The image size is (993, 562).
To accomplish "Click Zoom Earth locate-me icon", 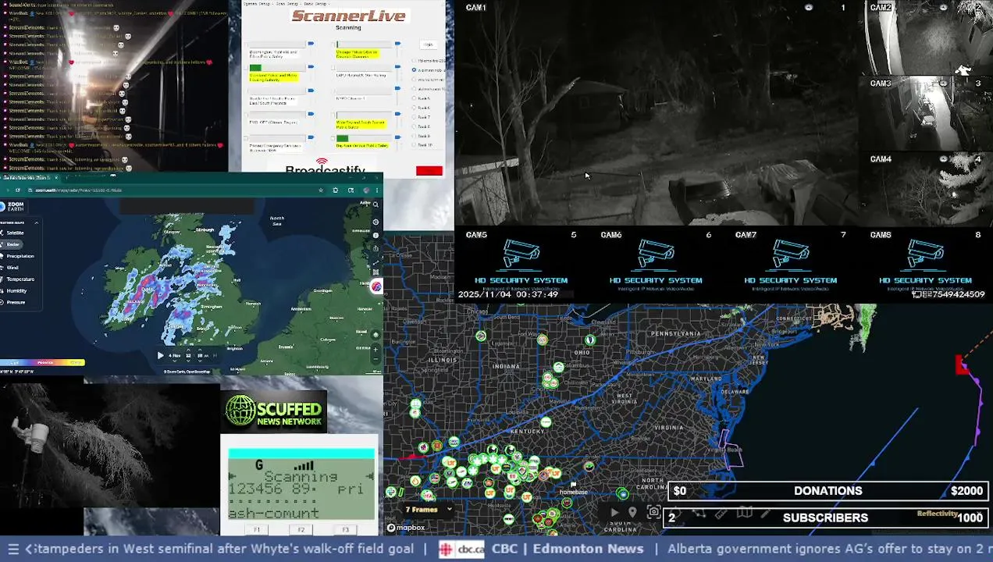I will [x=375, y=334].
